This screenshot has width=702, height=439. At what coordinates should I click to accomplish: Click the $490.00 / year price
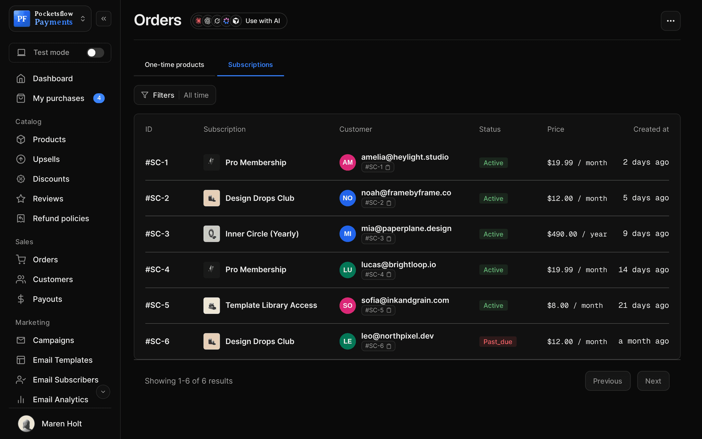coord(577,234)
